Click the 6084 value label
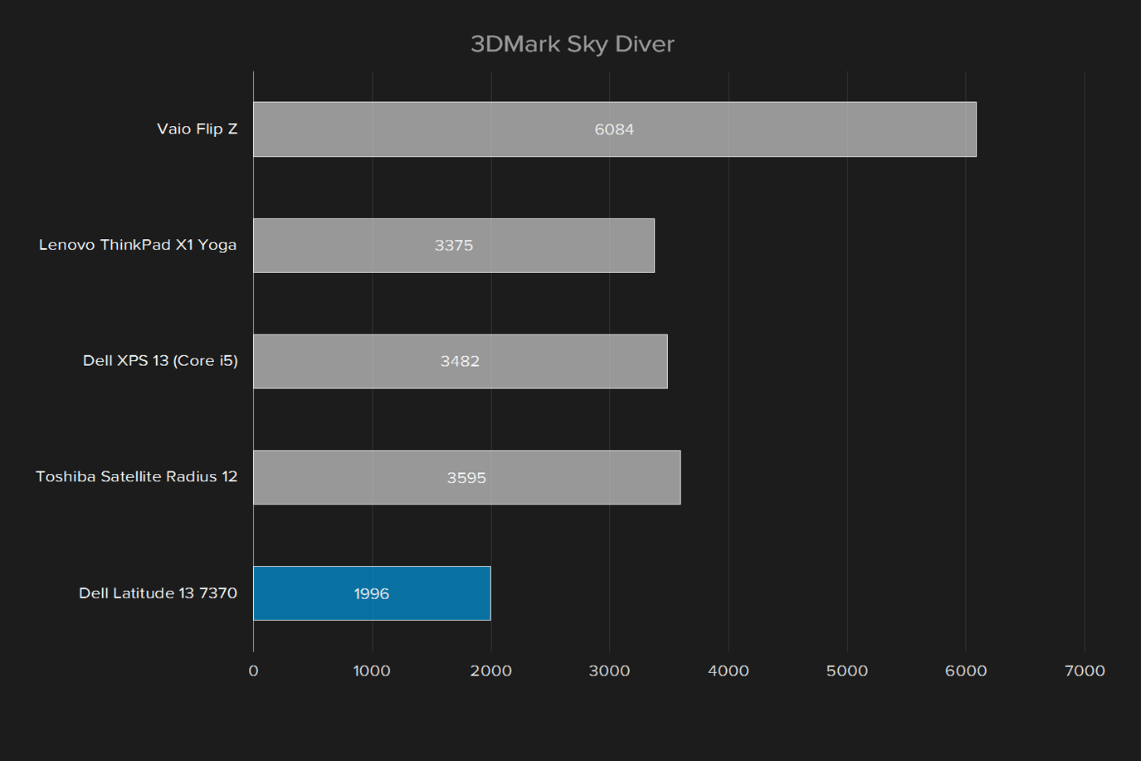The width and height of the screenshot is (1141, 761). (x=614, y=129)
